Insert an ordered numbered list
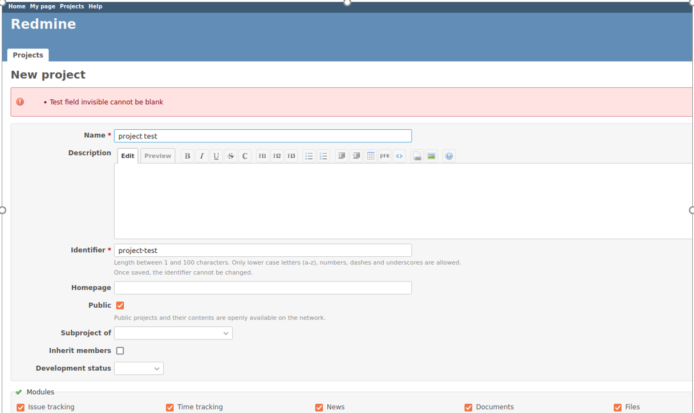The image size is (694, 413). (323, 156)
